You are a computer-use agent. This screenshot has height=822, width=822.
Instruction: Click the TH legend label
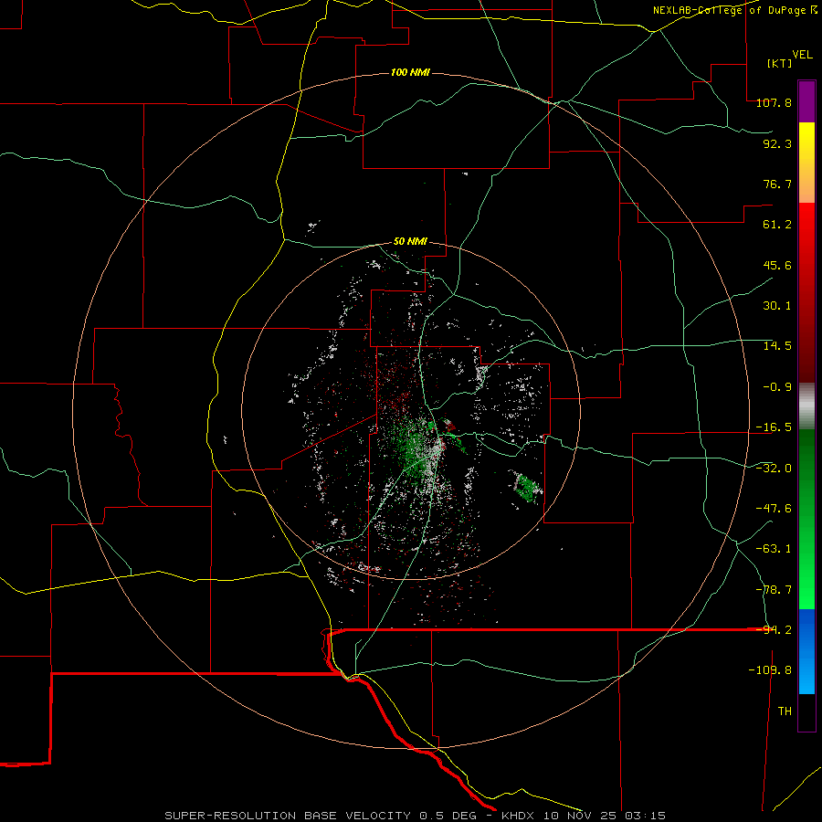click(x=785, y=711)
